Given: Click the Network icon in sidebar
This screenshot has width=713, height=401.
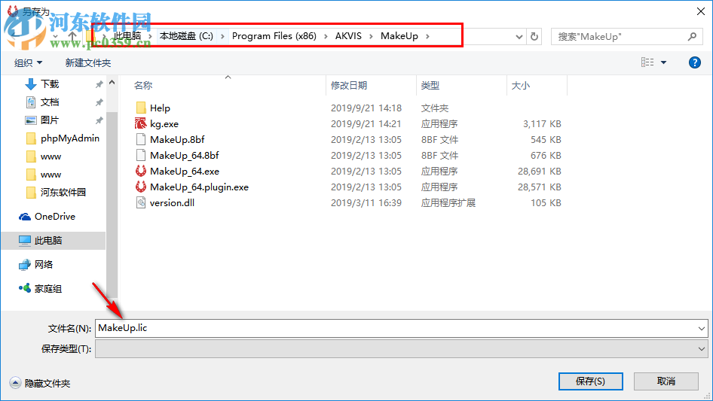Looking at the screenshot, I should click(25, 265).
